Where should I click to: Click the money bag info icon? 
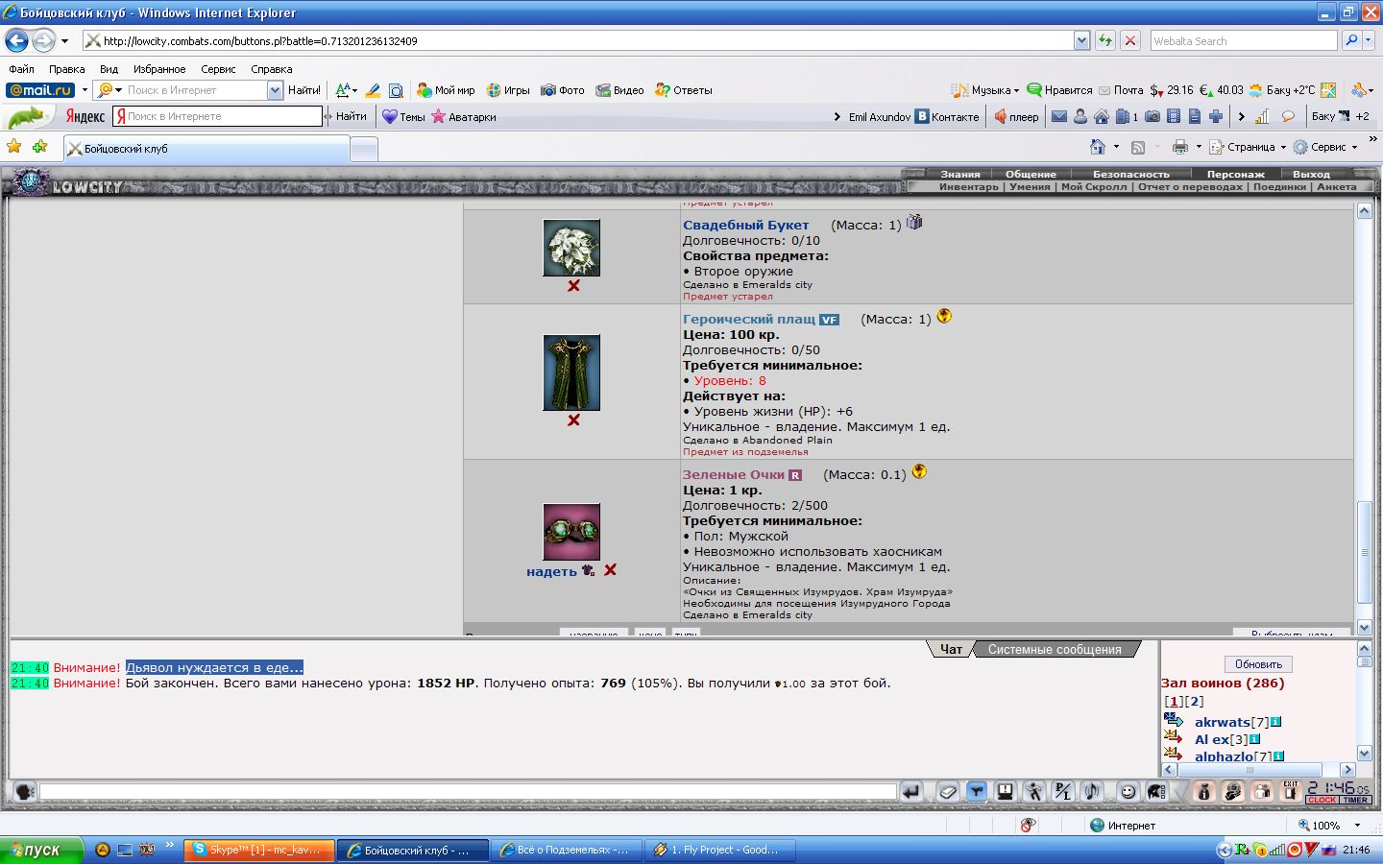[x=1204, y=792]
